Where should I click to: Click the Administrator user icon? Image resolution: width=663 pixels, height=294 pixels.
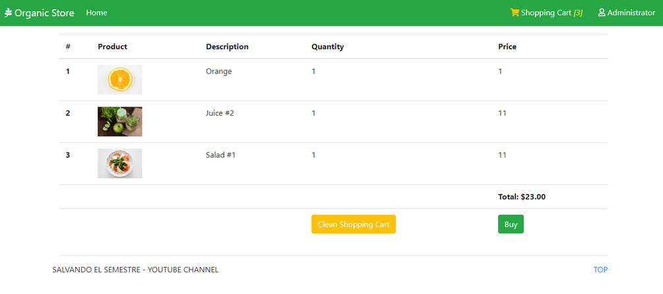pos(602,12)
